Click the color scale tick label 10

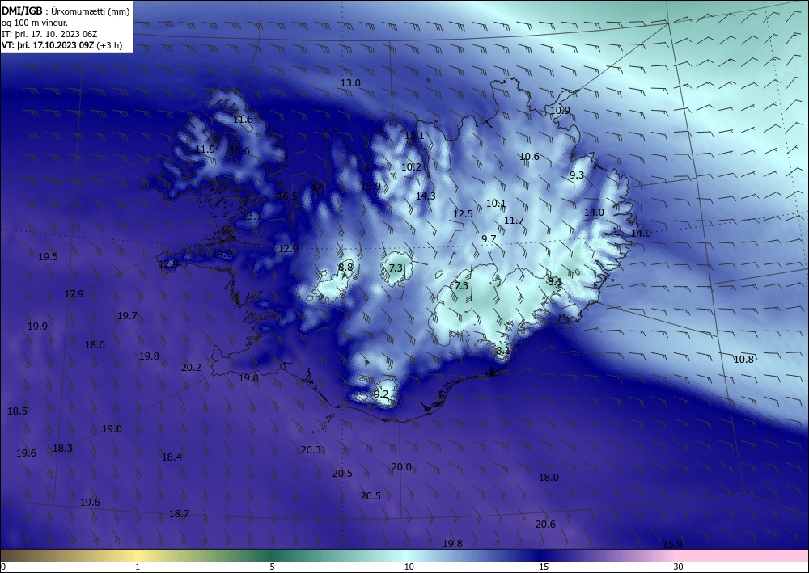click(409, 567)
